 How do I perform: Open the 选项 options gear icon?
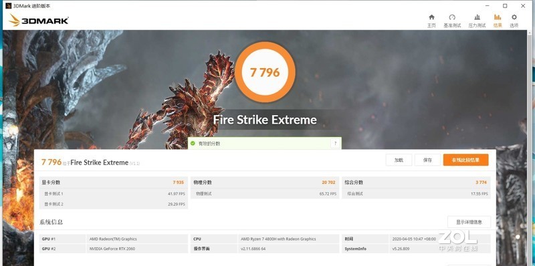(x=514, y=17)
